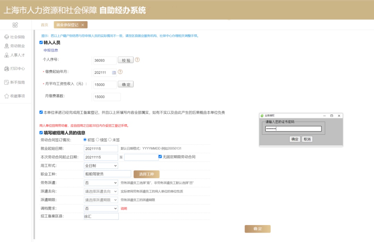Uncheck 无固定期限劳动合同 checkbox
This screenshot has width=374, height=242.
pyautogui.click(x=160, y=157)
